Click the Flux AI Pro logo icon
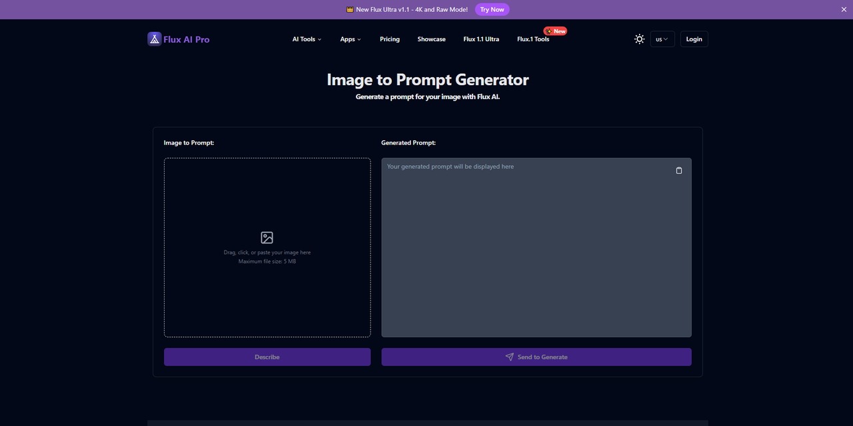 click(x=154, y=39)
